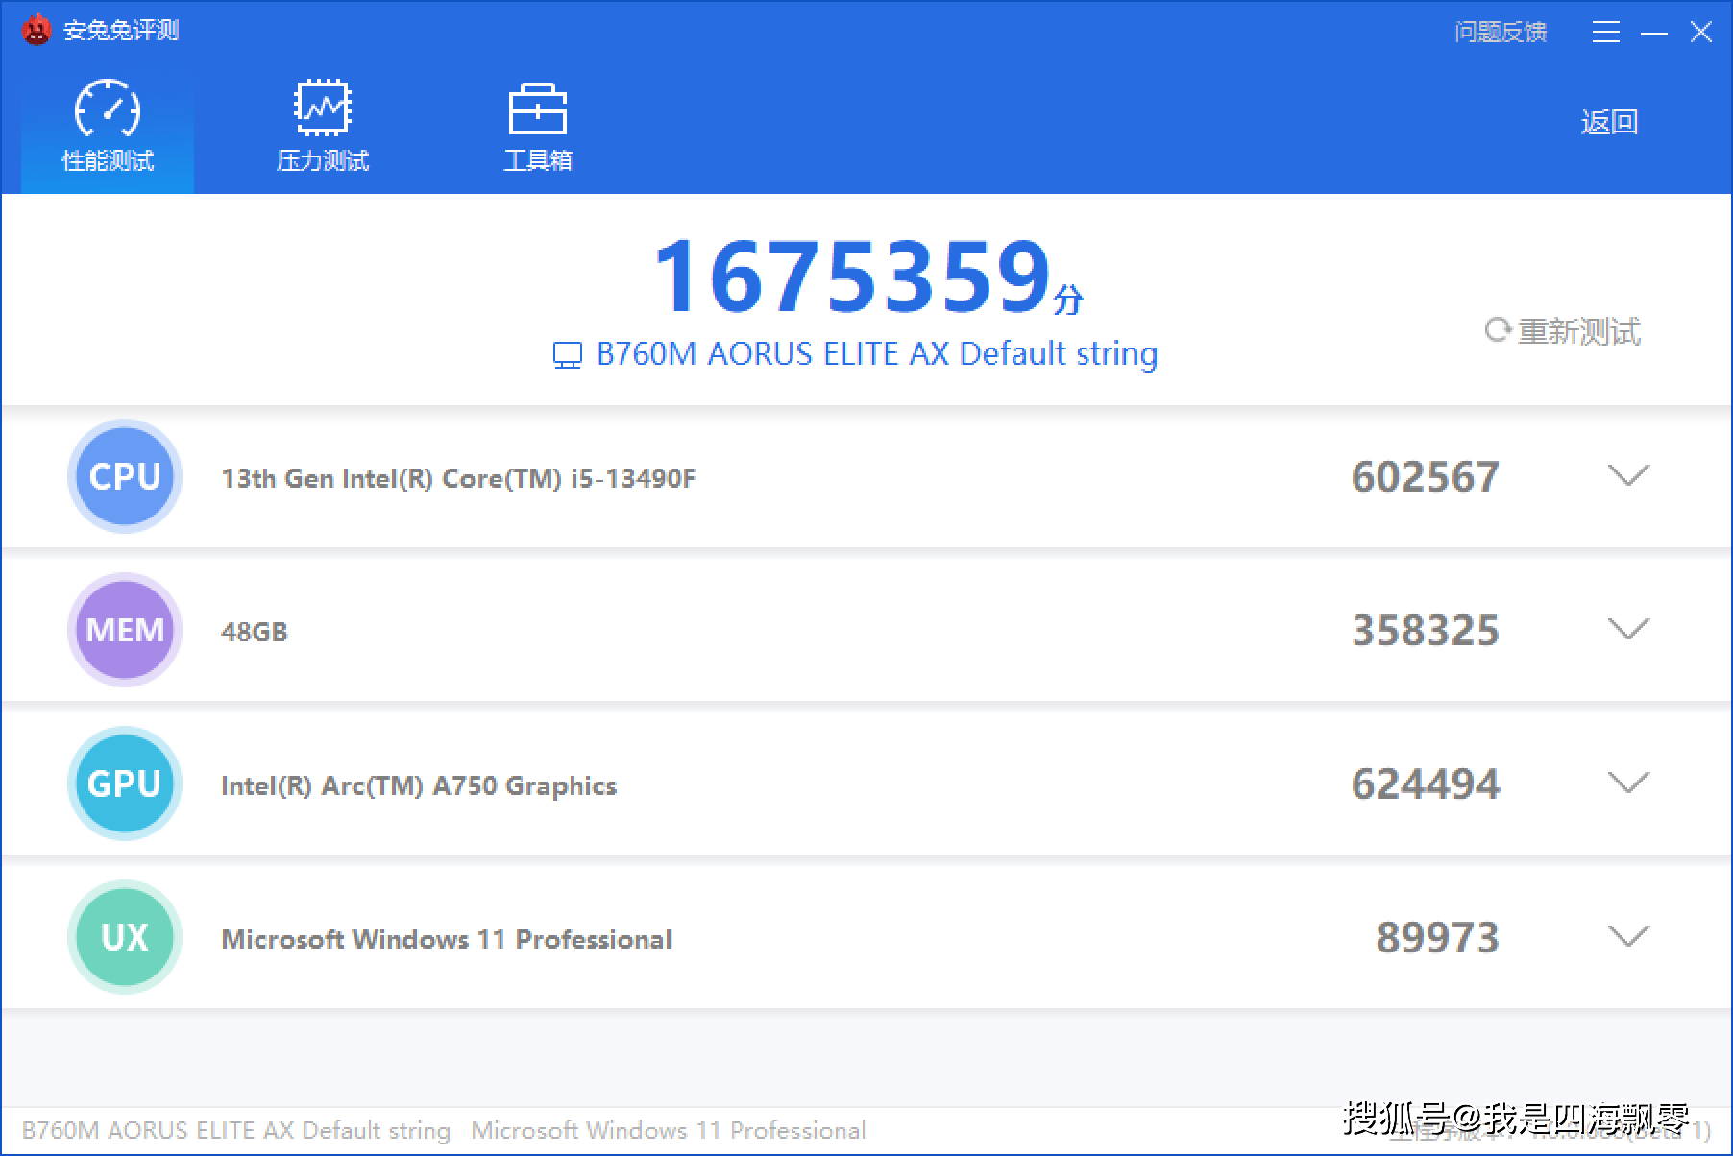Click the monitor icon beside B760M name
This screenshot has height=1156, width=1733.
(x=567, y=355)
